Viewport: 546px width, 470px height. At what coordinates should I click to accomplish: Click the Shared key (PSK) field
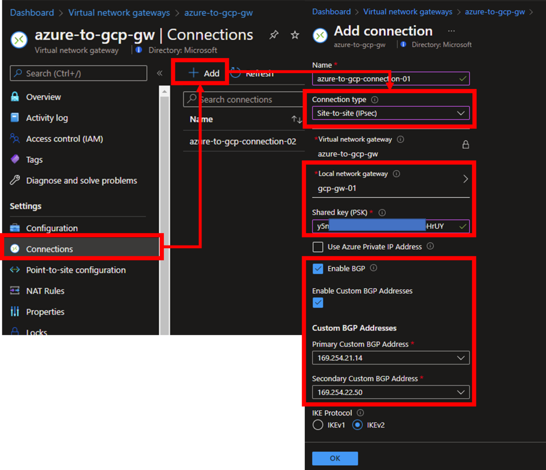pos(391,226)
